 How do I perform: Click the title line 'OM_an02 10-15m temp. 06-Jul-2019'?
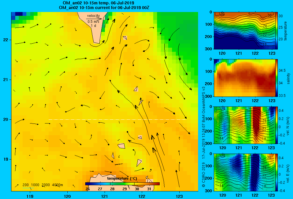point(98,3)
